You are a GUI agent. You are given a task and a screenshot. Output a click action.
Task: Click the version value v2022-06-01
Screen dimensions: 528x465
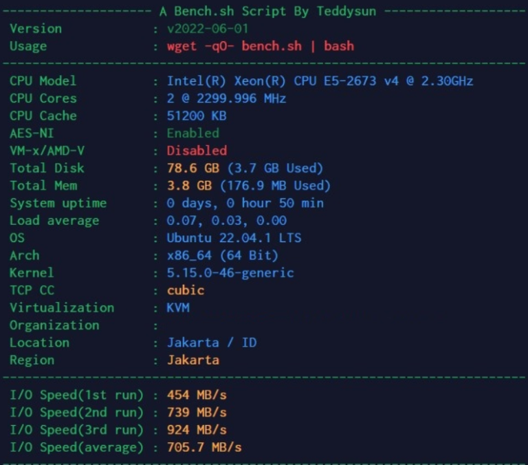pos(208,29)
